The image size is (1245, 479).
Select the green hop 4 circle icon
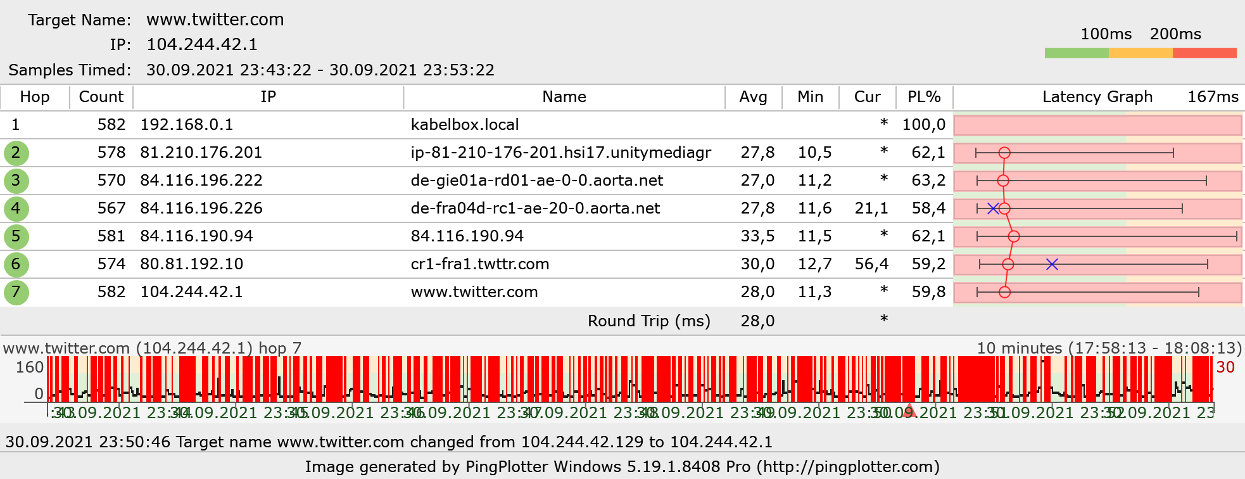(x=16, y=208)
